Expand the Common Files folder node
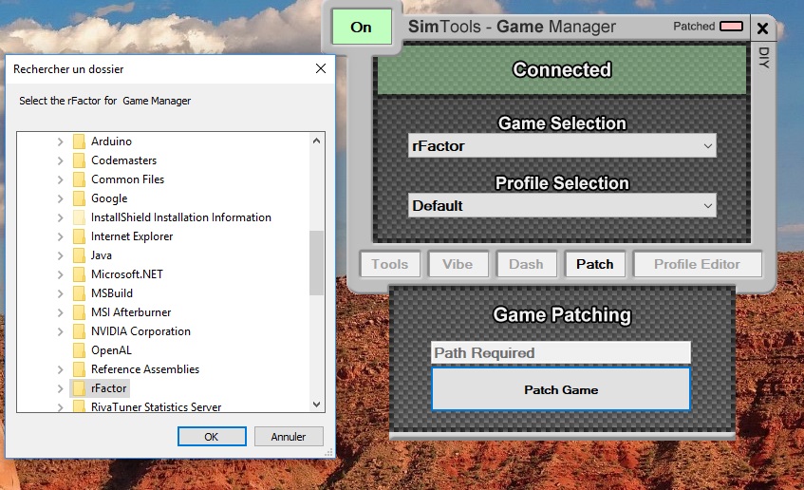This screenshot has width=804, height=490. pos(61,179)
